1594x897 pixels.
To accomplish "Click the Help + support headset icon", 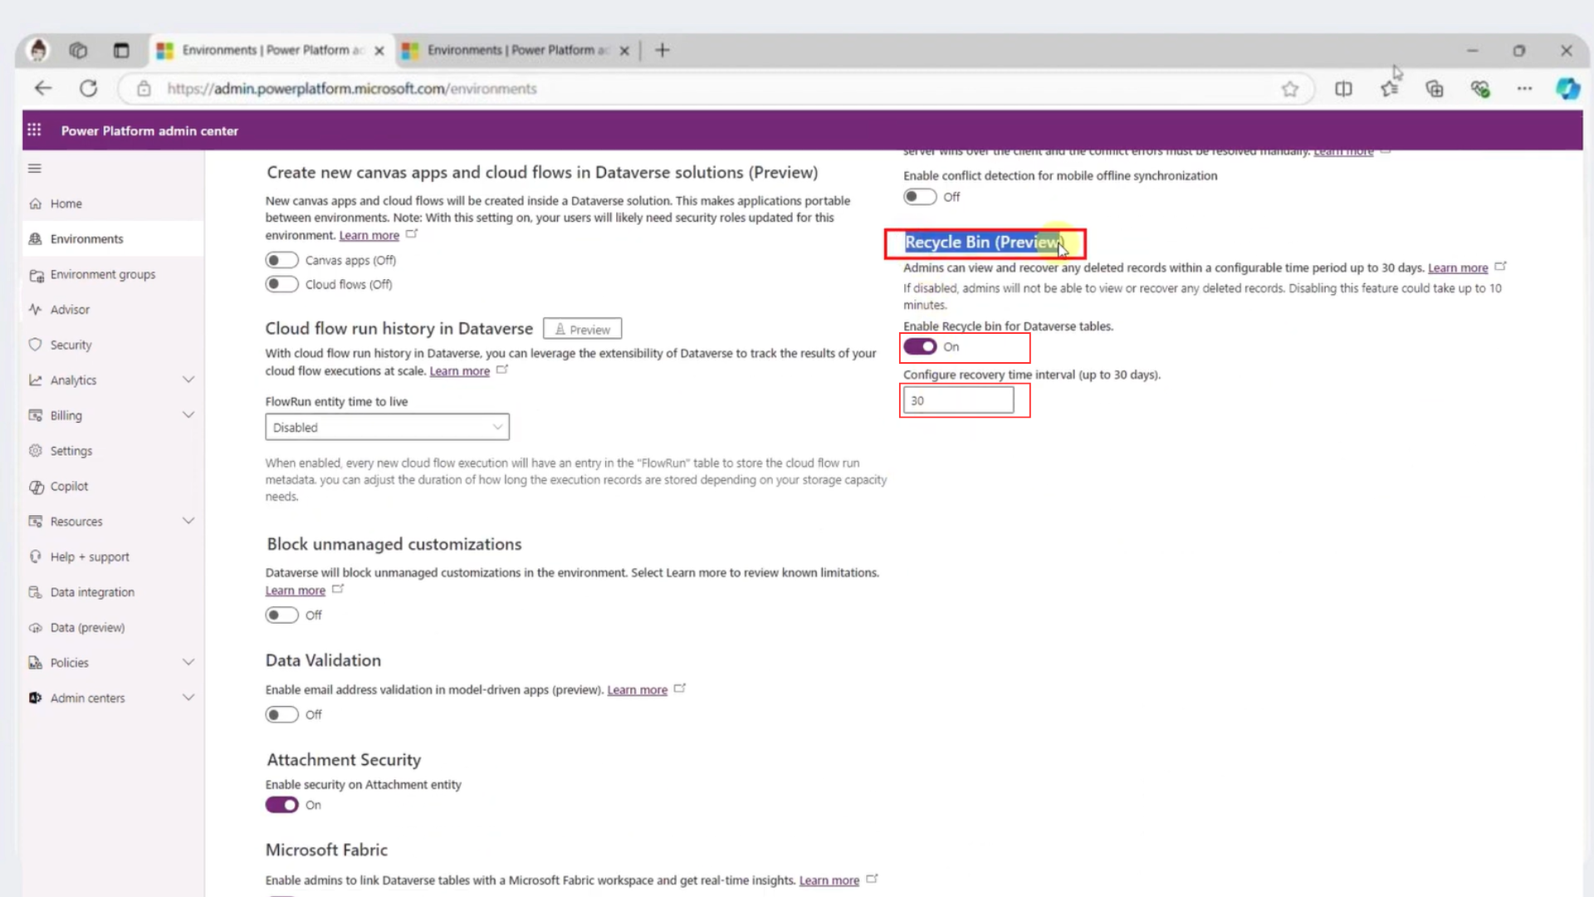I will tap(35, 556).
